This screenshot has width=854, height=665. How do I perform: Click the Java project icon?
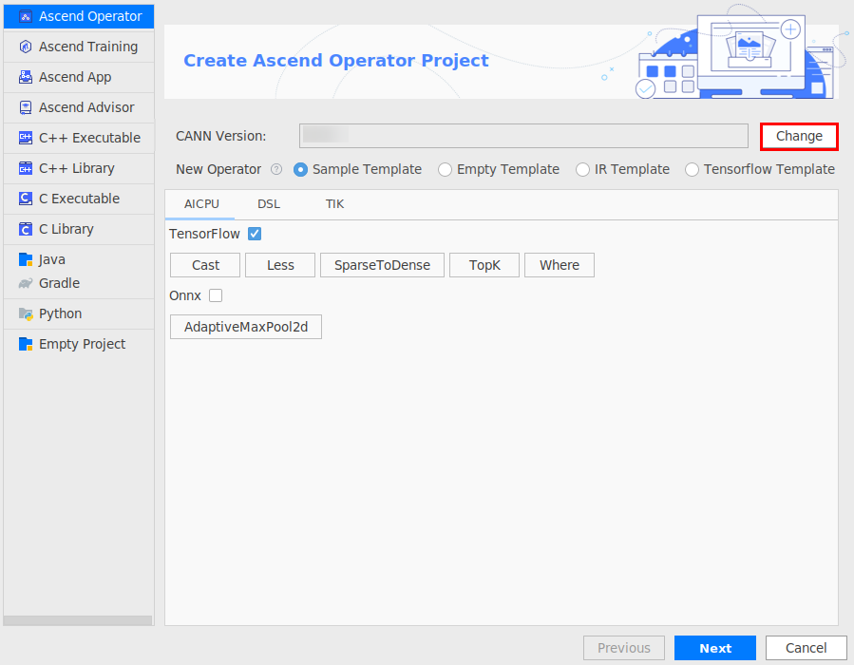(26, 259)
